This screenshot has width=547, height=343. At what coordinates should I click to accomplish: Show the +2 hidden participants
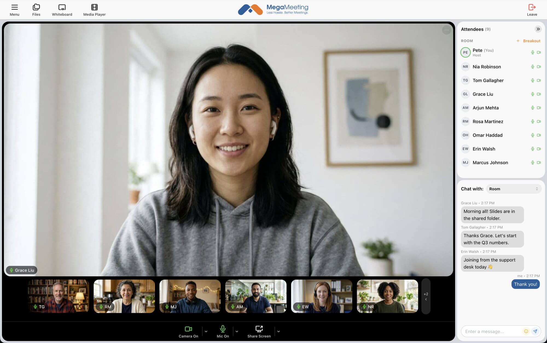[x=426, y=296]
